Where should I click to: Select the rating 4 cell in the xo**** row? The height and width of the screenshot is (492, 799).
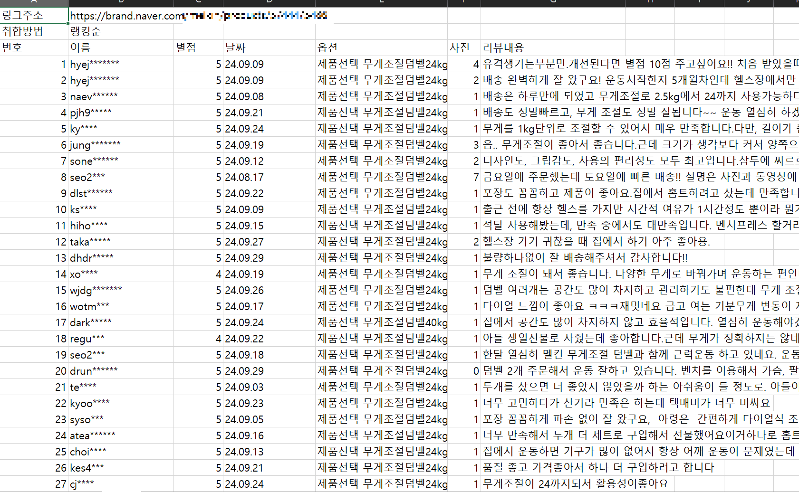point(198,274)
